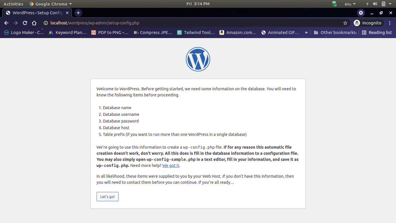Open the tab search dropdown

pyautogui.click(x=361, y=13)
